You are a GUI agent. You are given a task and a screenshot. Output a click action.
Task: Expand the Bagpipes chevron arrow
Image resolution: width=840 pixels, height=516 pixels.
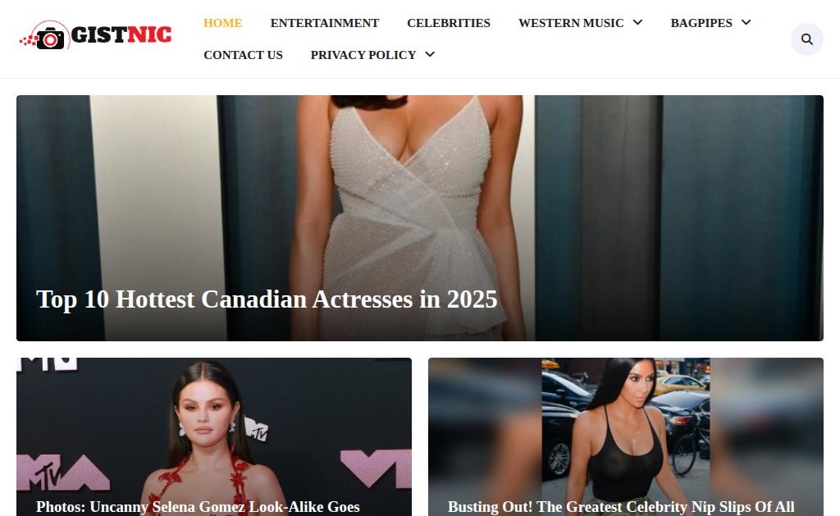[x=746, y=22]
